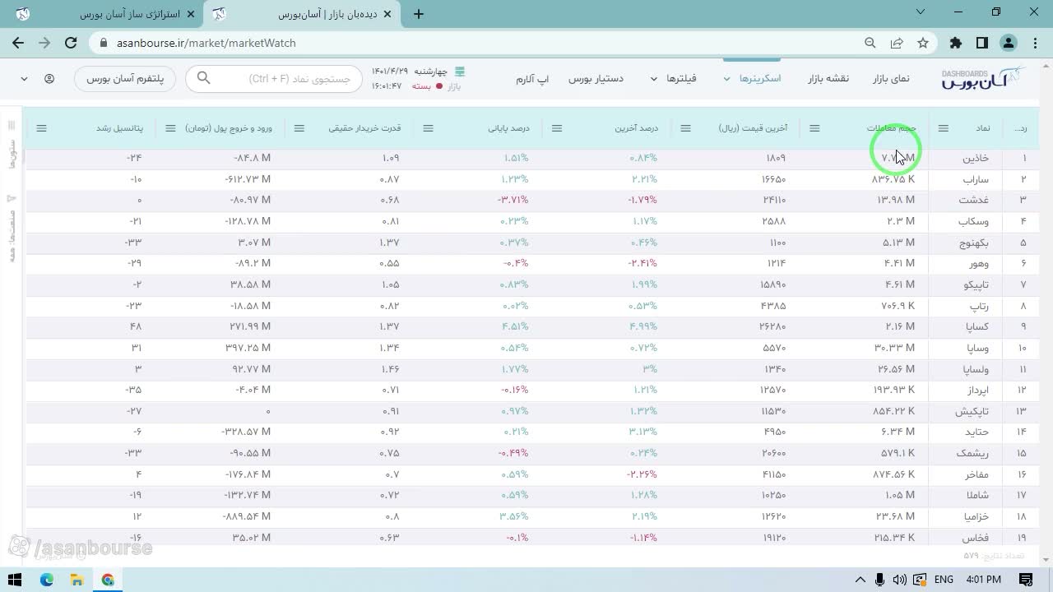
Task: Open the درصد پایانی column menu icon
Action: [x=428, y=128]
